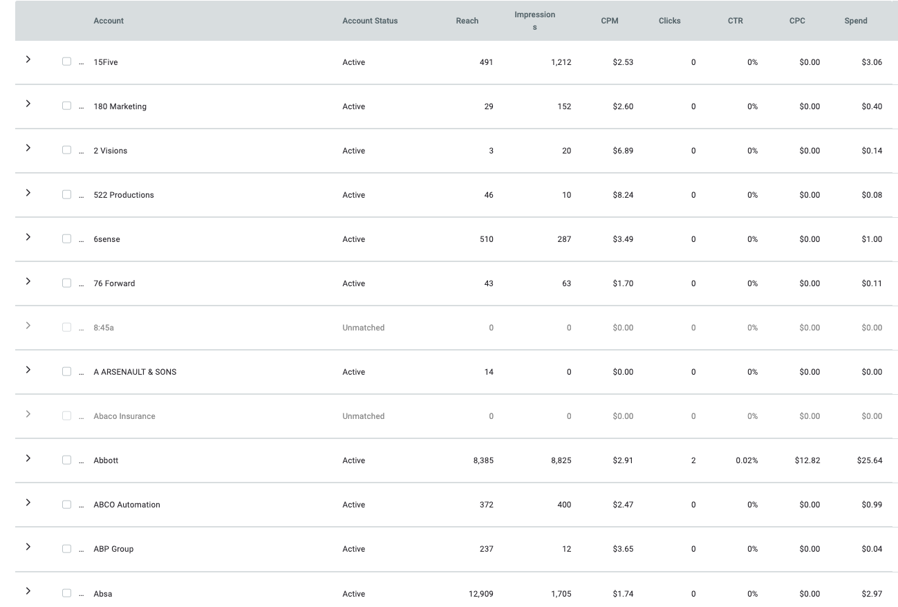Click Abbott's spend value $25.64
Viewport: 898px width, 607px height.
coord(870,460)
